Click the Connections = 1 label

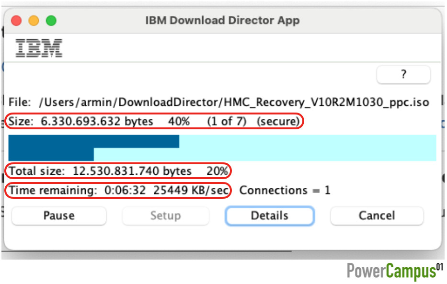[x=285, y=190]
